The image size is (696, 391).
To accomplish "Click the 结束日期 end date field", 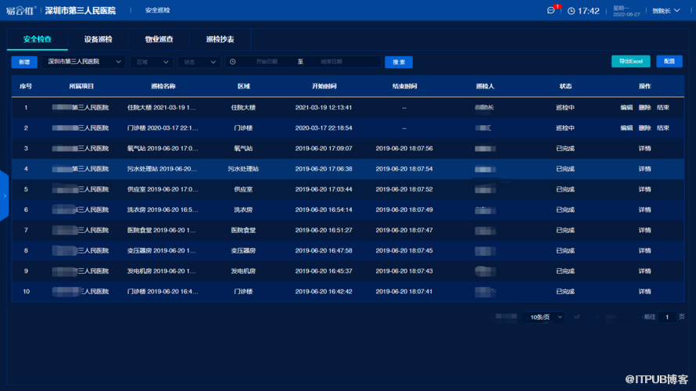I will pyautogui.click(x=332, y=62).
